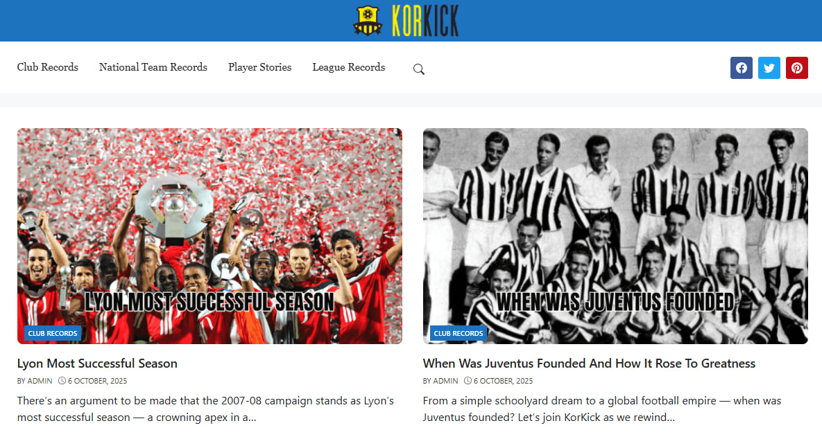Click ADMIN author under Juventus article
Screen dimensions: 822x439
pyautogui.click(x=445, y=381)
